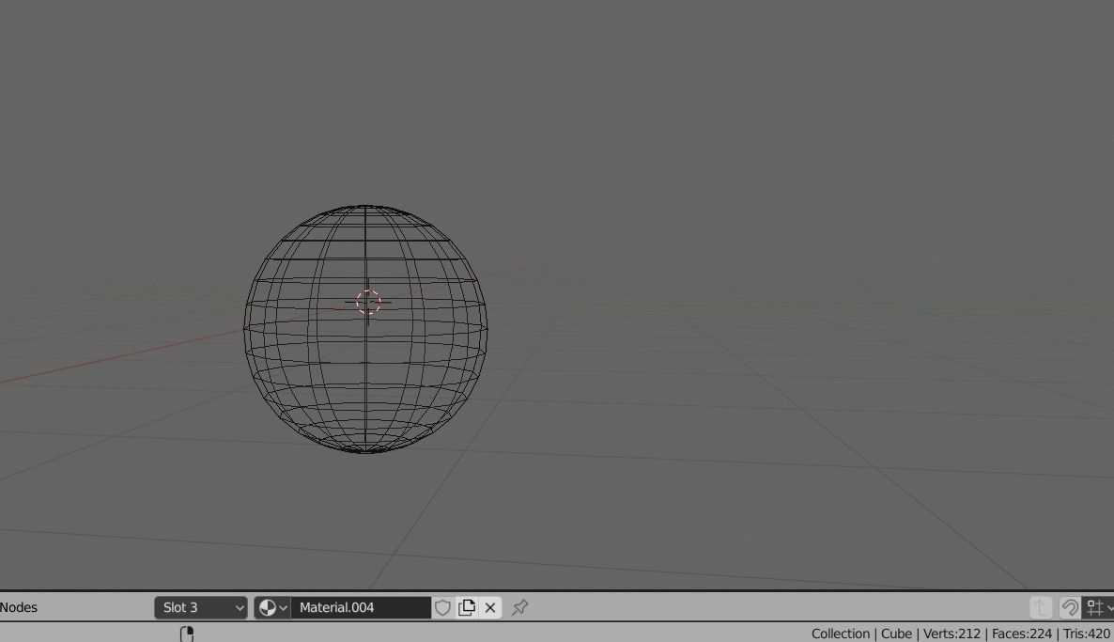Pin Material.004 using the pin icon
This screenshot has width=1114, height=642.
[x=519, y=607]
